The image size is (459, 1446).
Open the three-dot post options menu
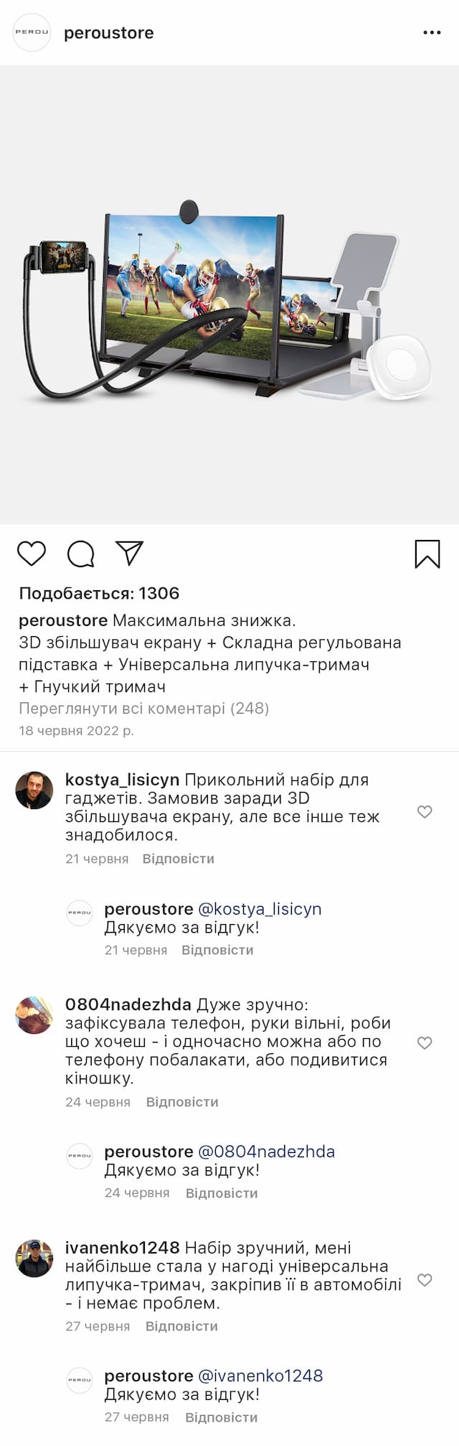tap(432, 33)
